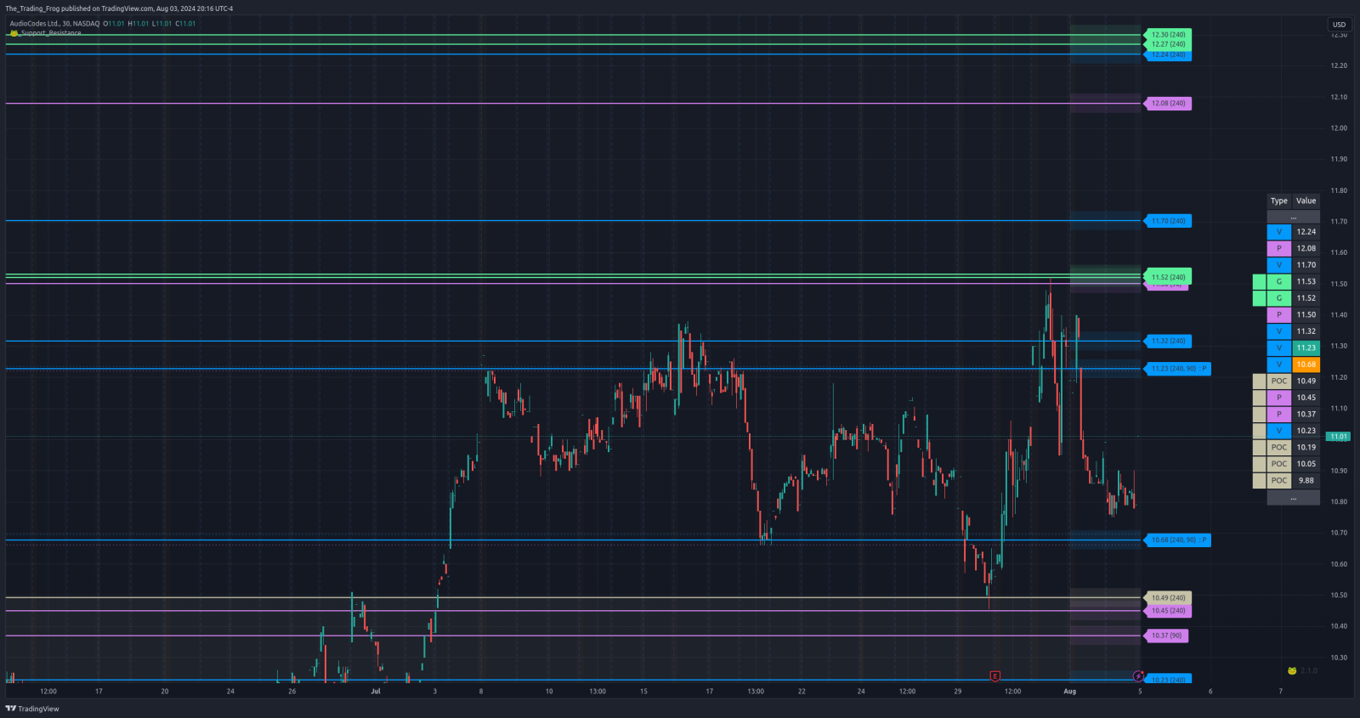Image resolution: width=1360 pixels, height=718 pixels.
Task: Click the Aug label on the time axis
Action: click(x=1070, y=692)
